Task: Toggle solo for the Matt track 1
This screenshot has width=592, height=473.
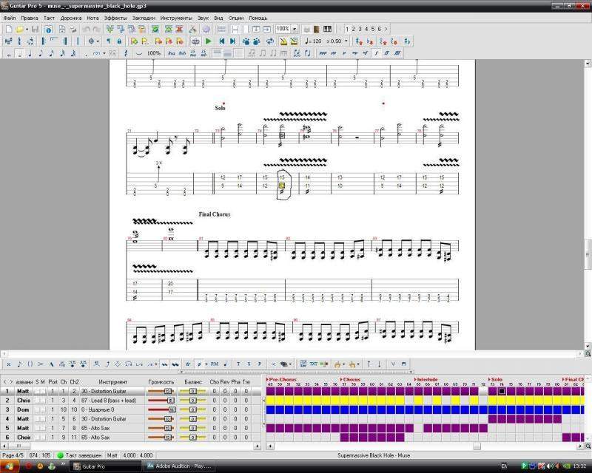Action: coord(37,391)
